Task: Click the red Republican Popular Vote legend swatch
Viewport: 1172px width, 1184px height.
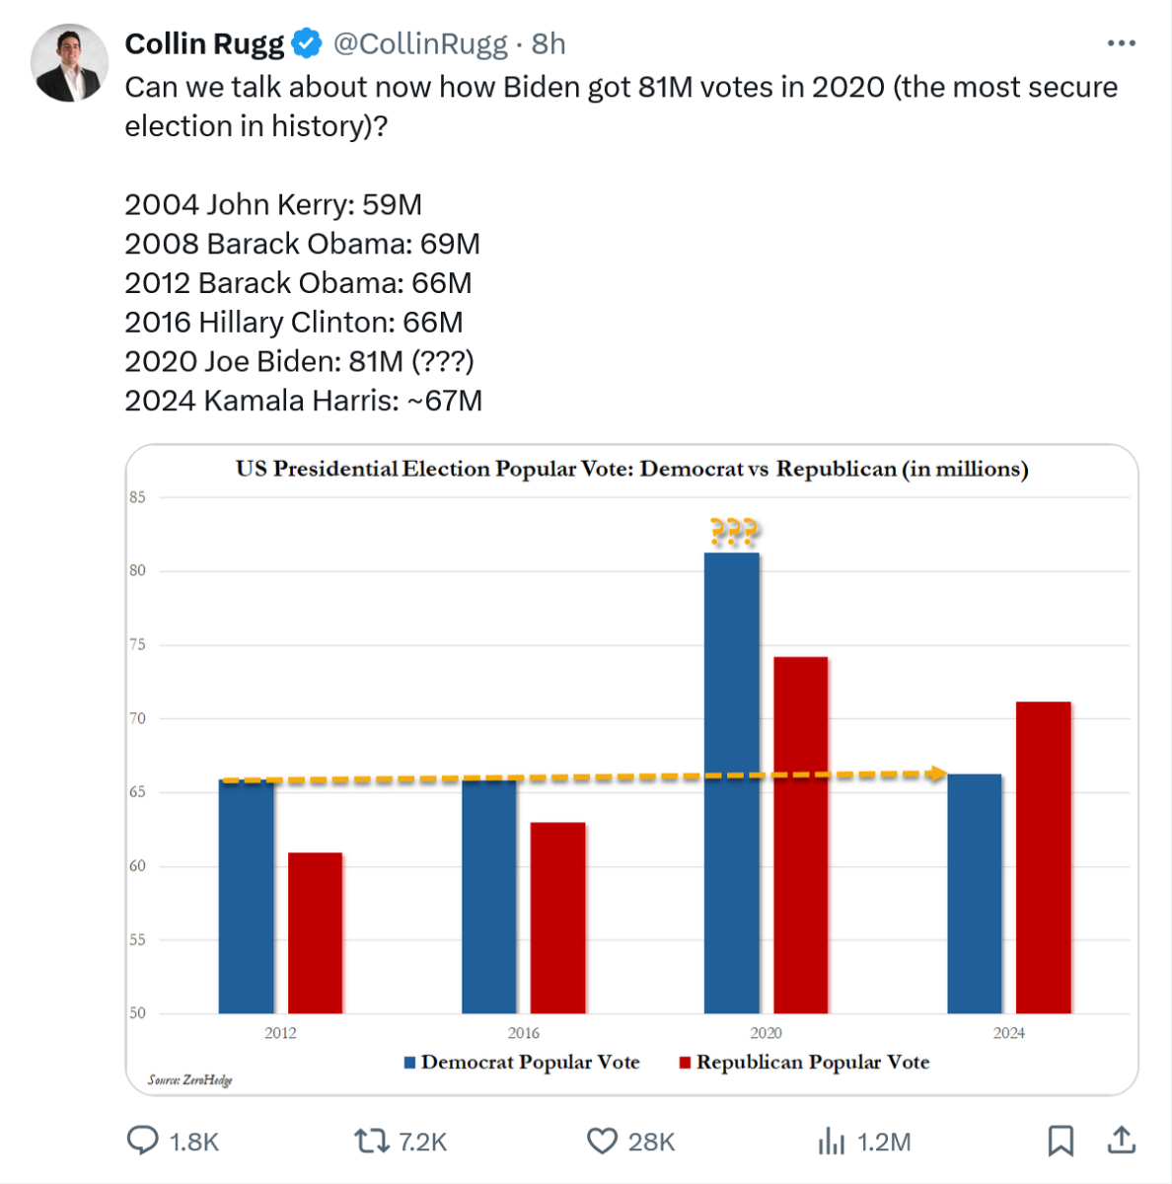Action: click(x=685, y=1063)
